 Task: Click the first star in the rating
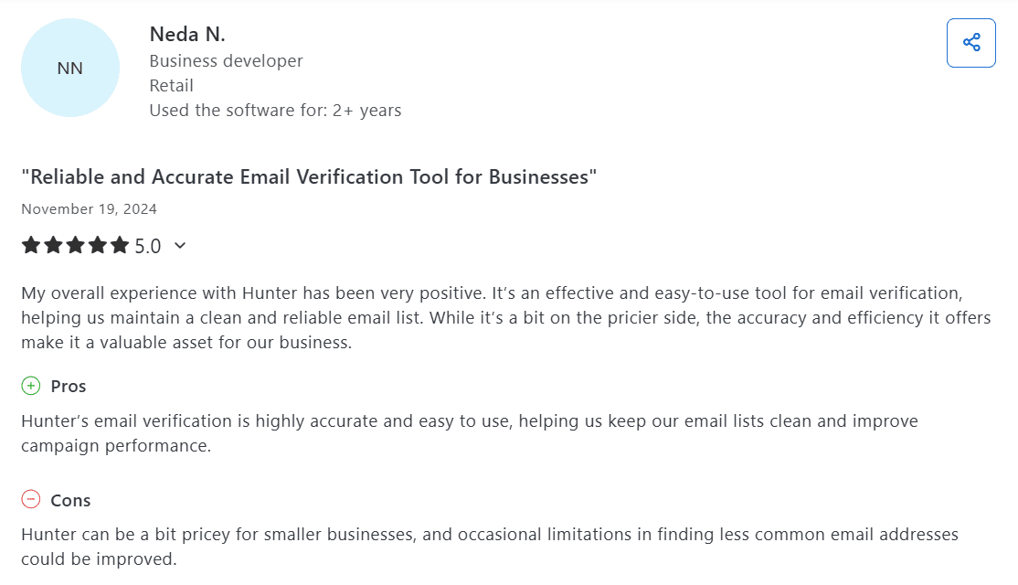pos(31,245)
